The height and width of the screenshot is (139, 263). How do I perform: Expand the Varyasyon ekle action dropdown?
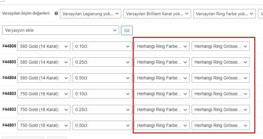[60, 30]
